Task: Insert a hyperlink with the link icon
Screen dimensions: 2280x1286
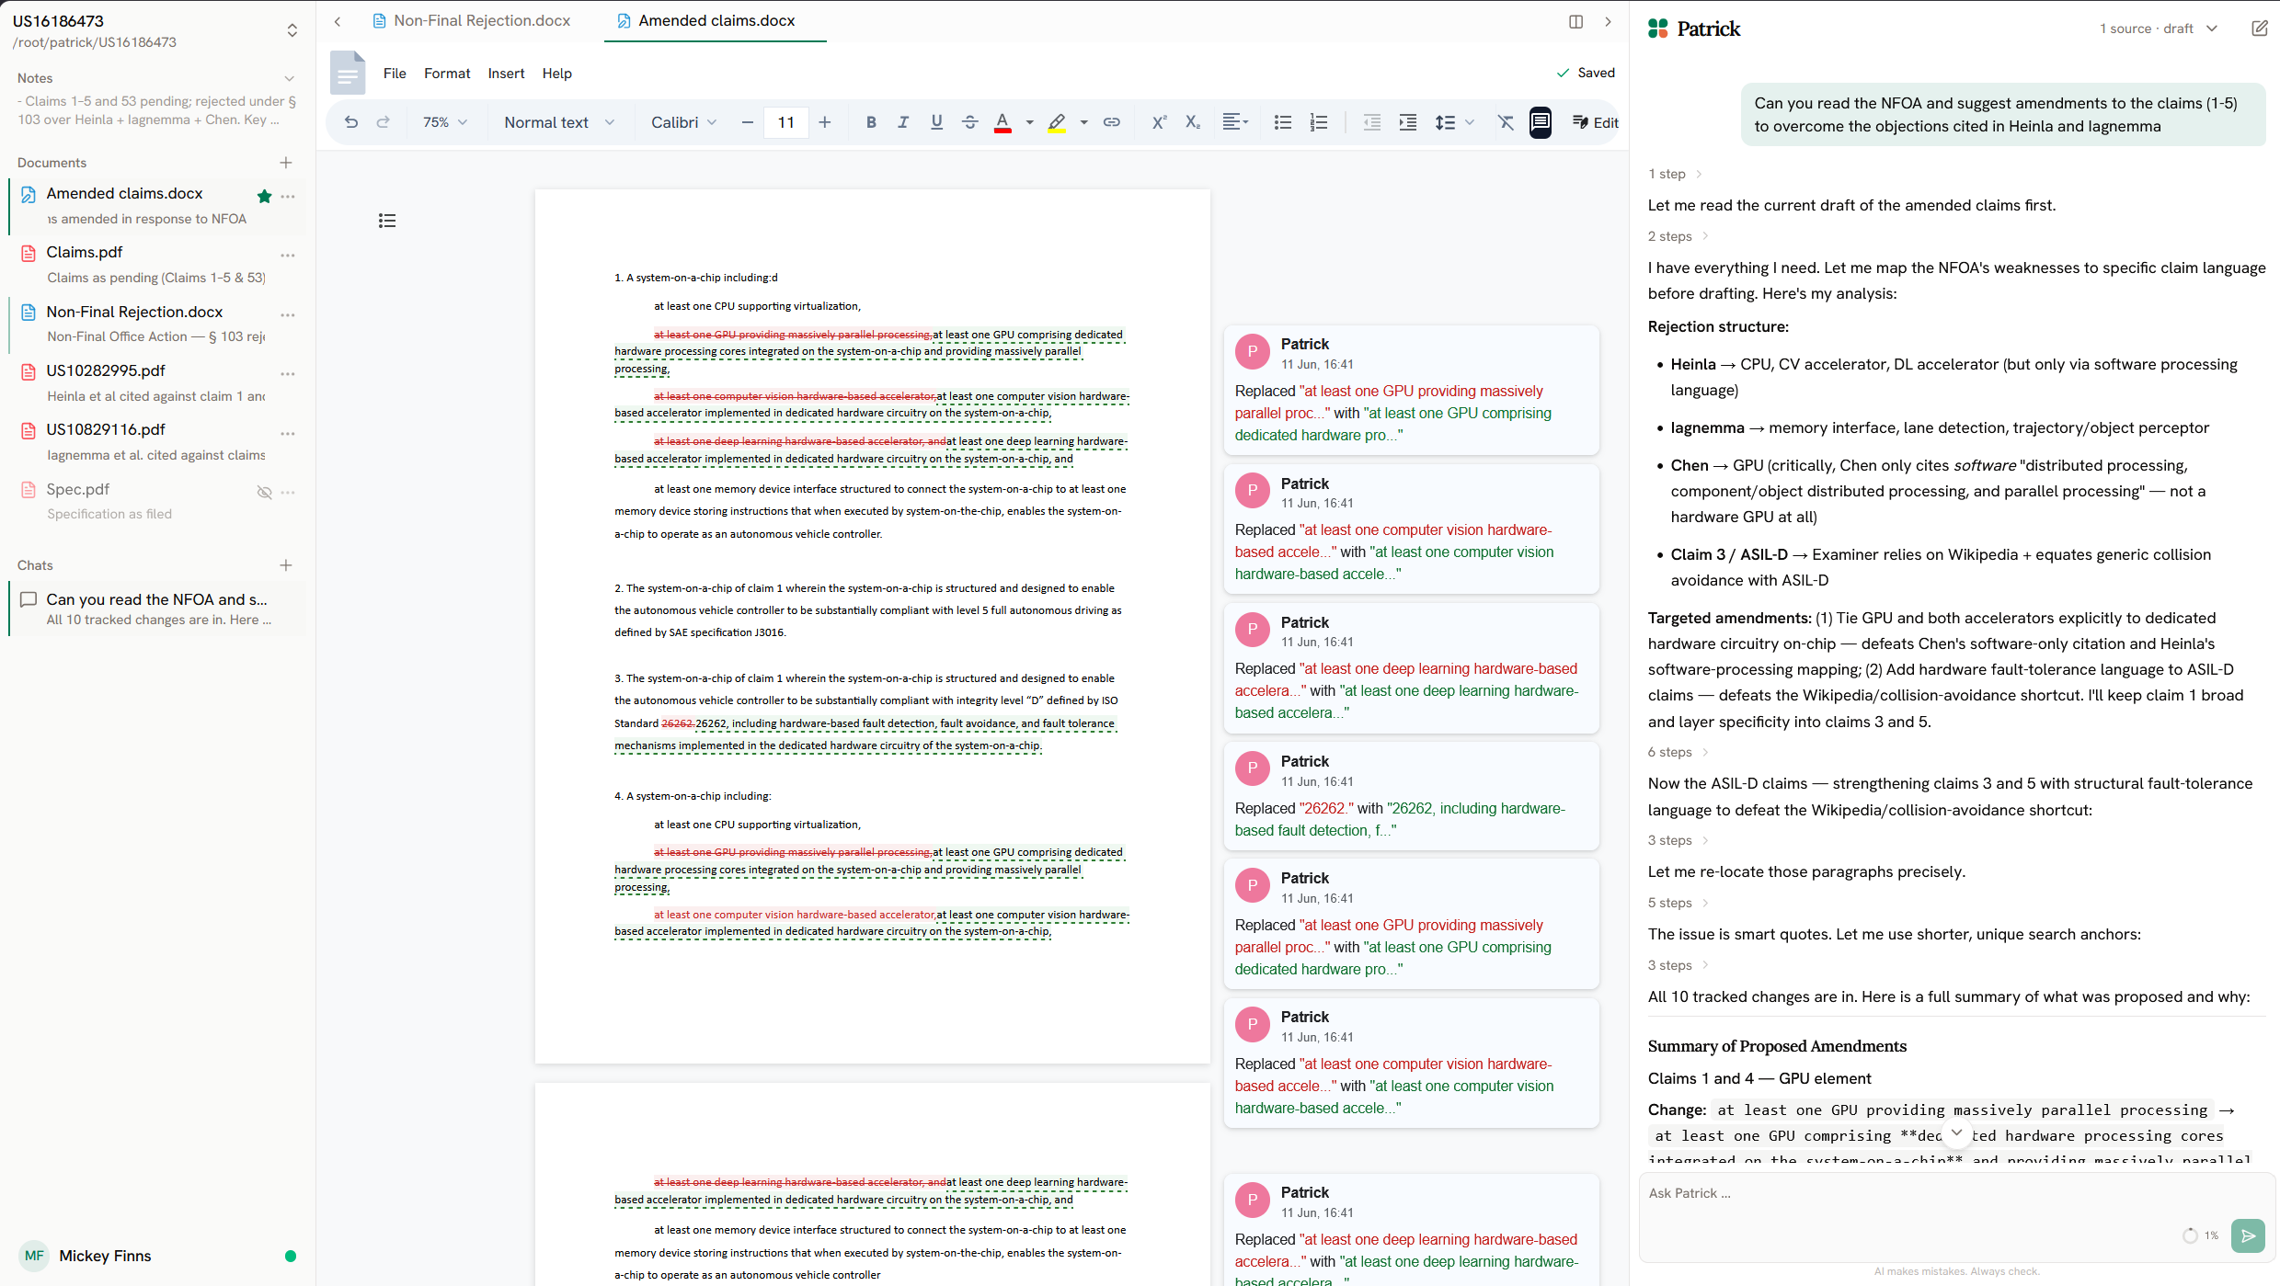Action: click(1112, 122)
